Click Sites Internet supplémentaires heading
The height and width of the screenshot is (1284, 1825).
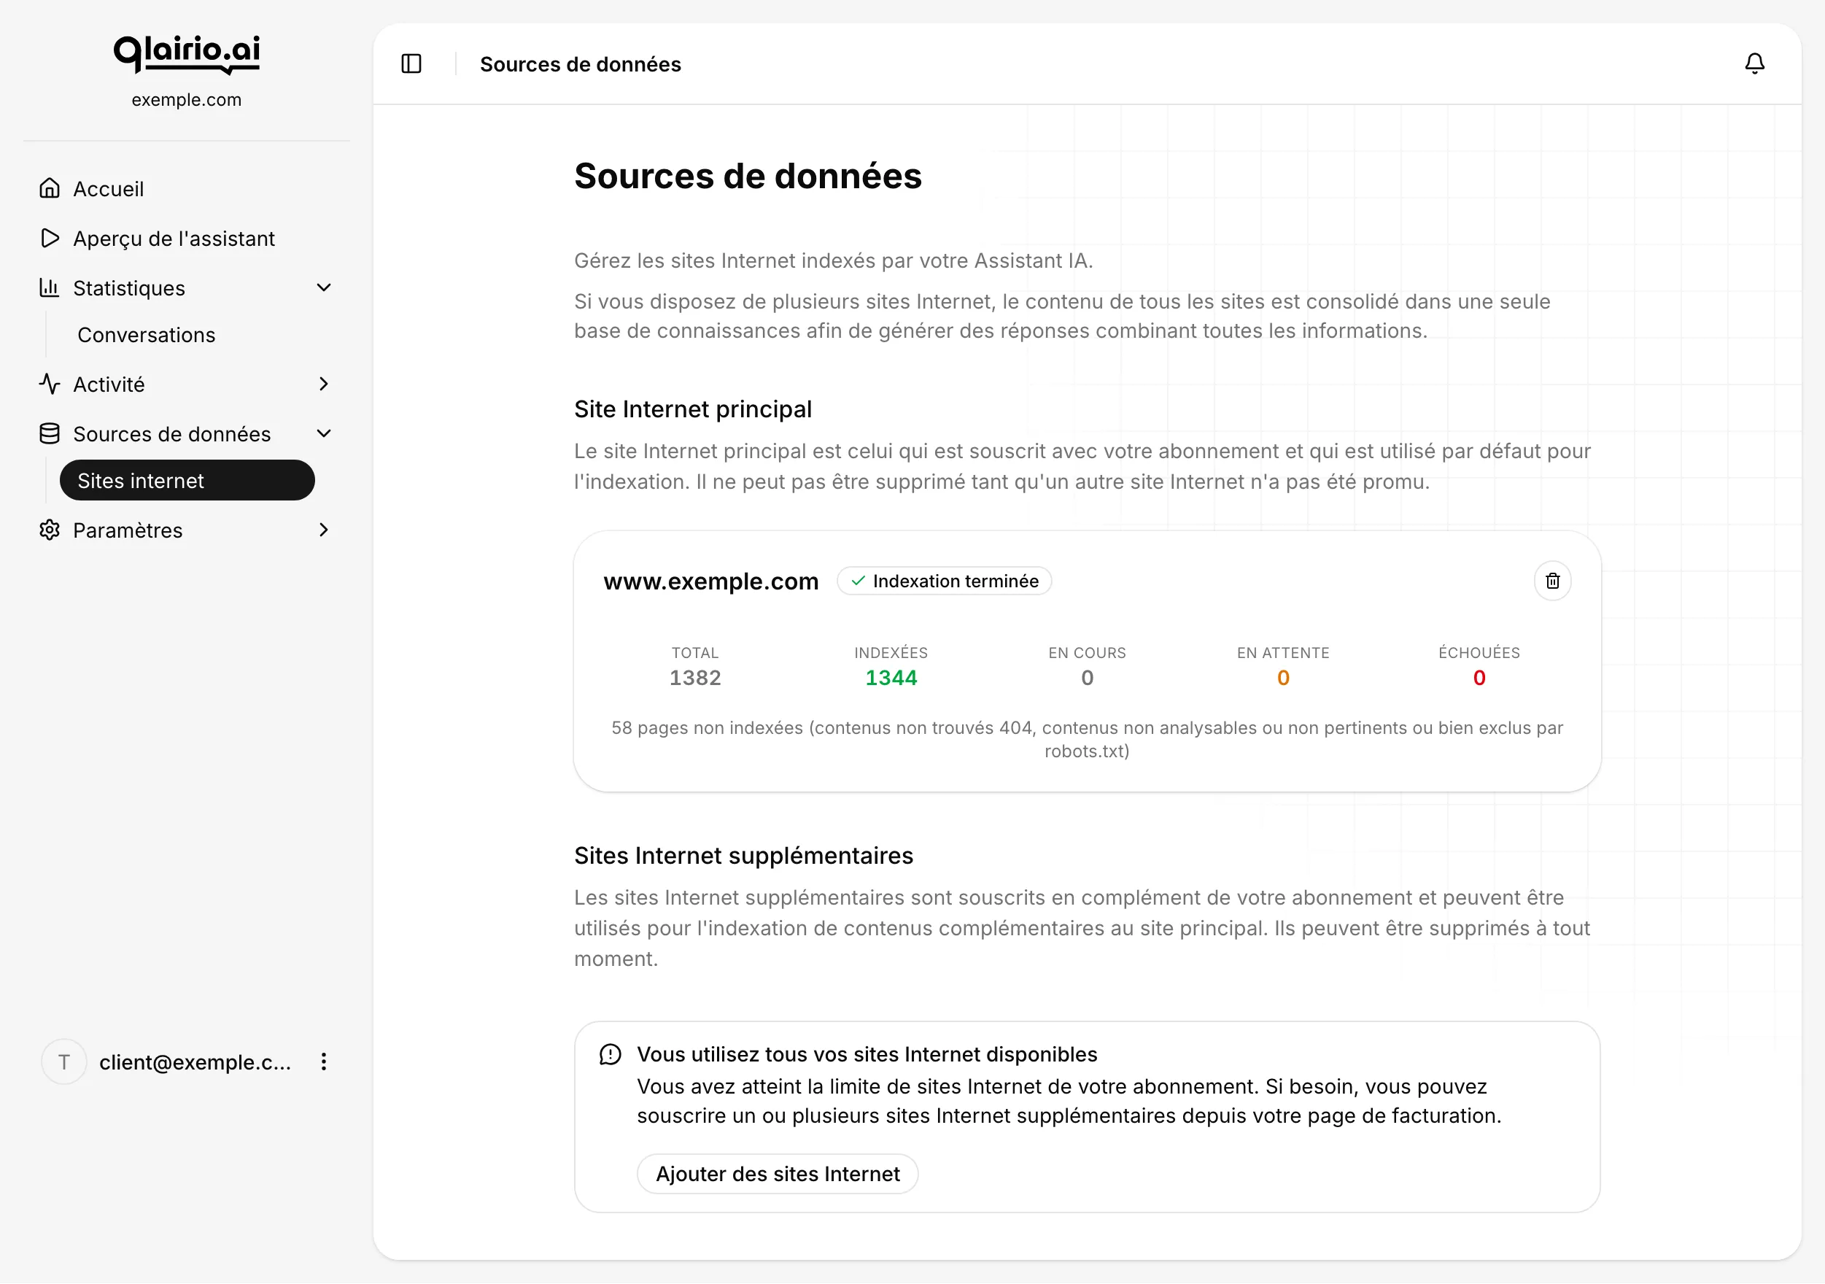pyautogui.click(x=744, y=856)
